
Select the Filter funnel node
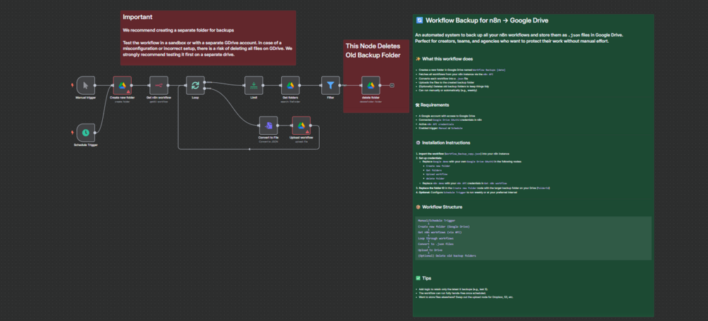pyautogui.click(x=330, y=85)
